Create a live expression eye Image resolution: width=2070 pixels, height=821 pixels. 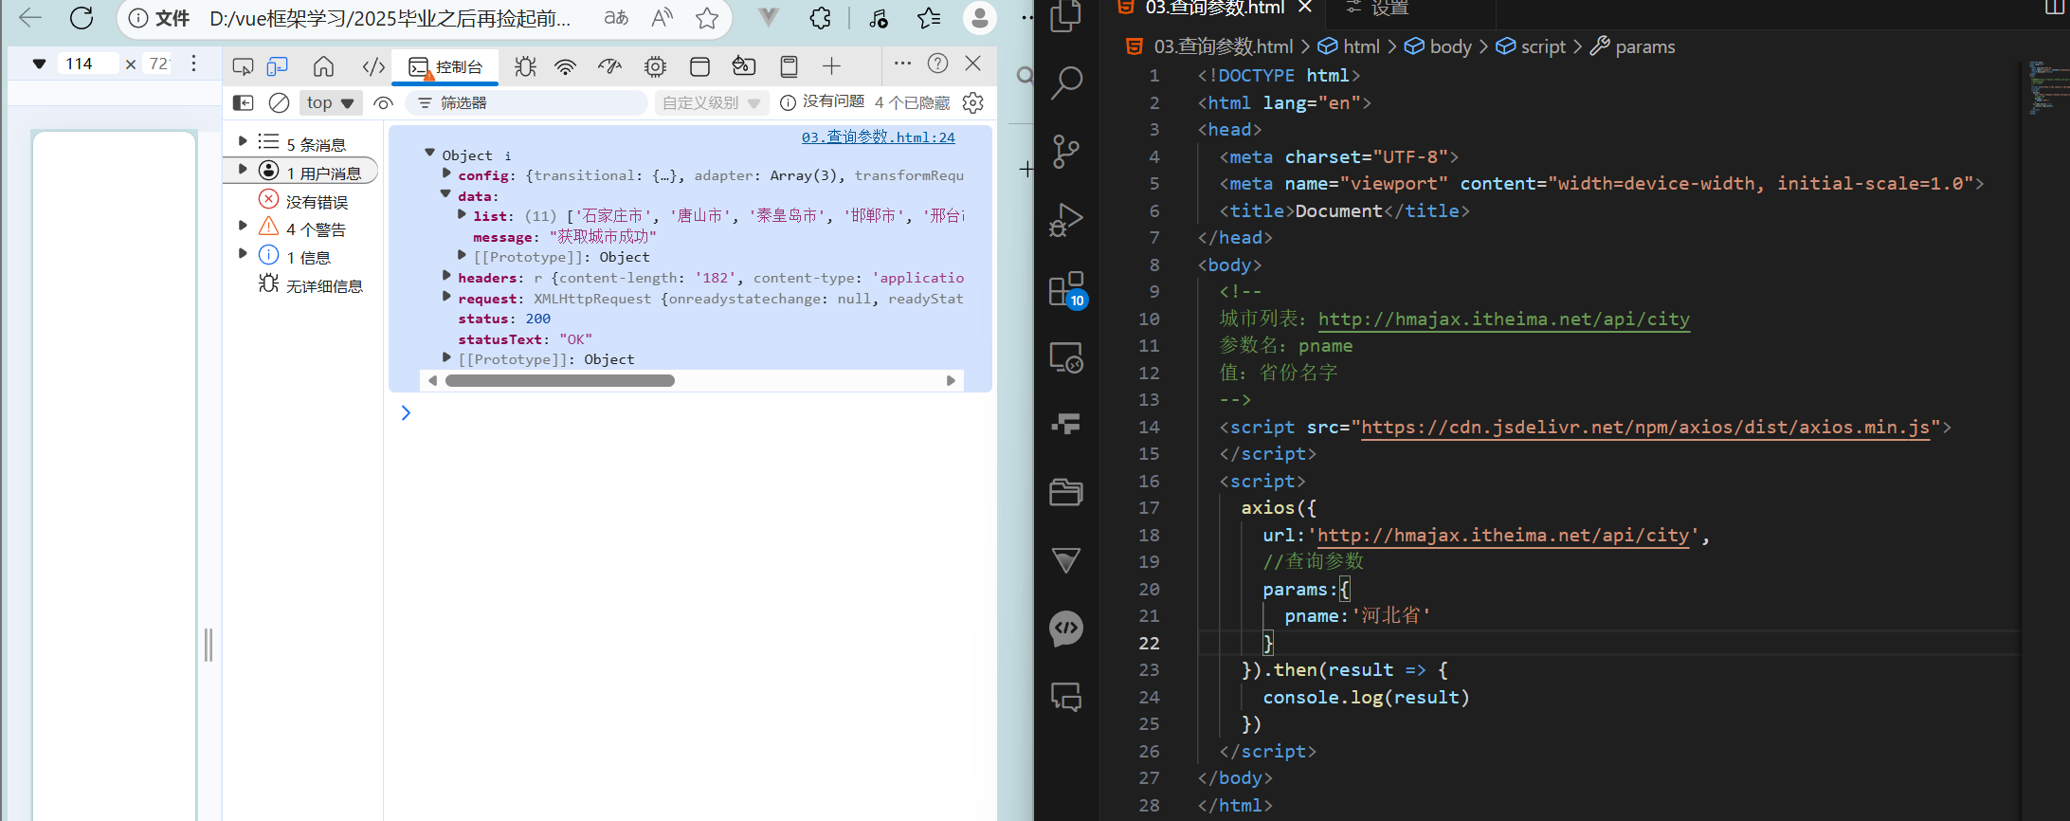click(x=383, y=102)
